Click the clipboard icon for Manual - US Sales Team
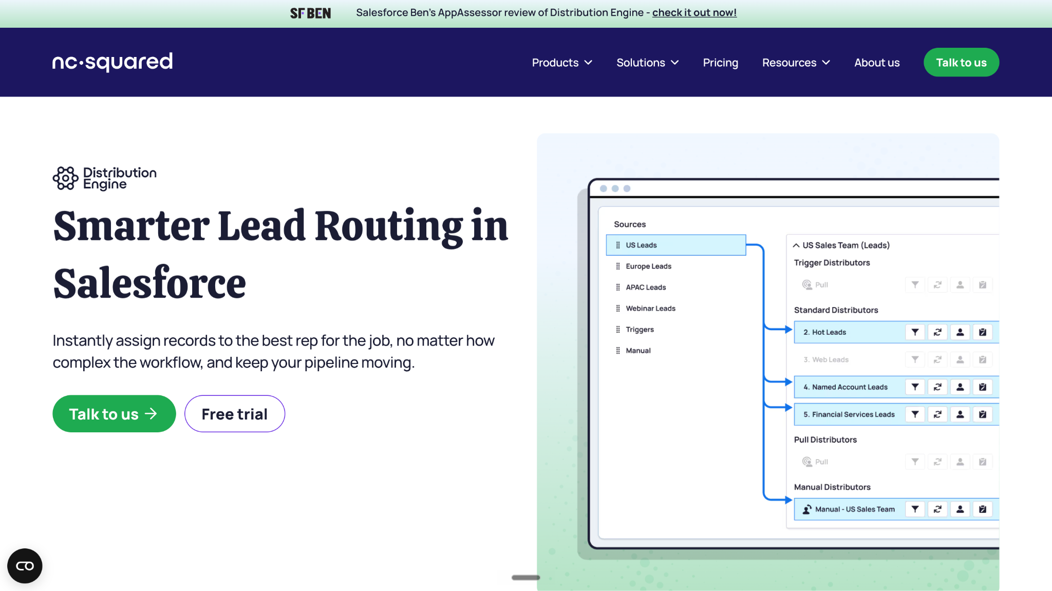 (983, 509)
